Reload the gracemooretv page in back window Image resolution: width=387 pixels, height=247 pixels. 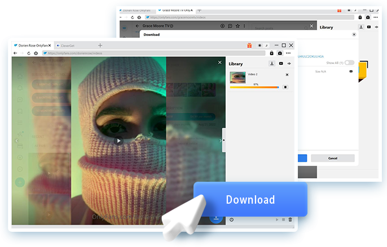132,17
